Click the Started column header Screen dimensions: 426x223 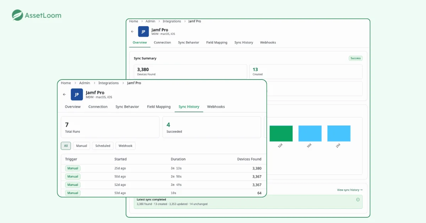[120, 159]
